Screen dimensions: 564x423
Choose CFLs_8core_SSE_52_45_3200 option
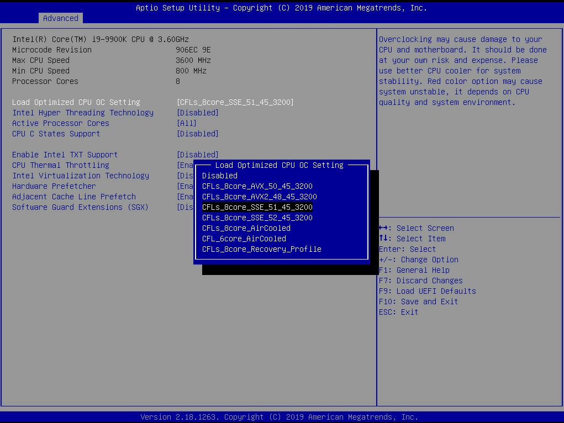pos(257,218)
